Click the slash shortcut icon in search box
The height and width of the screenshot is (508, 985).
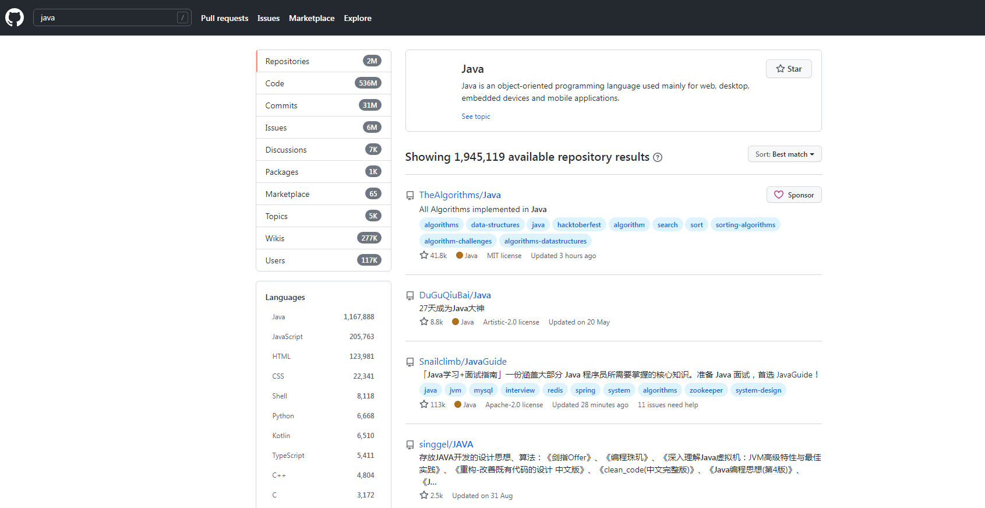pyautogui.click(x=182, y=17)
